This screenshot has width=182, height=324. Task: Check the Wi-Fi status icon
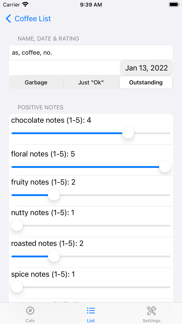pos(25,5)
